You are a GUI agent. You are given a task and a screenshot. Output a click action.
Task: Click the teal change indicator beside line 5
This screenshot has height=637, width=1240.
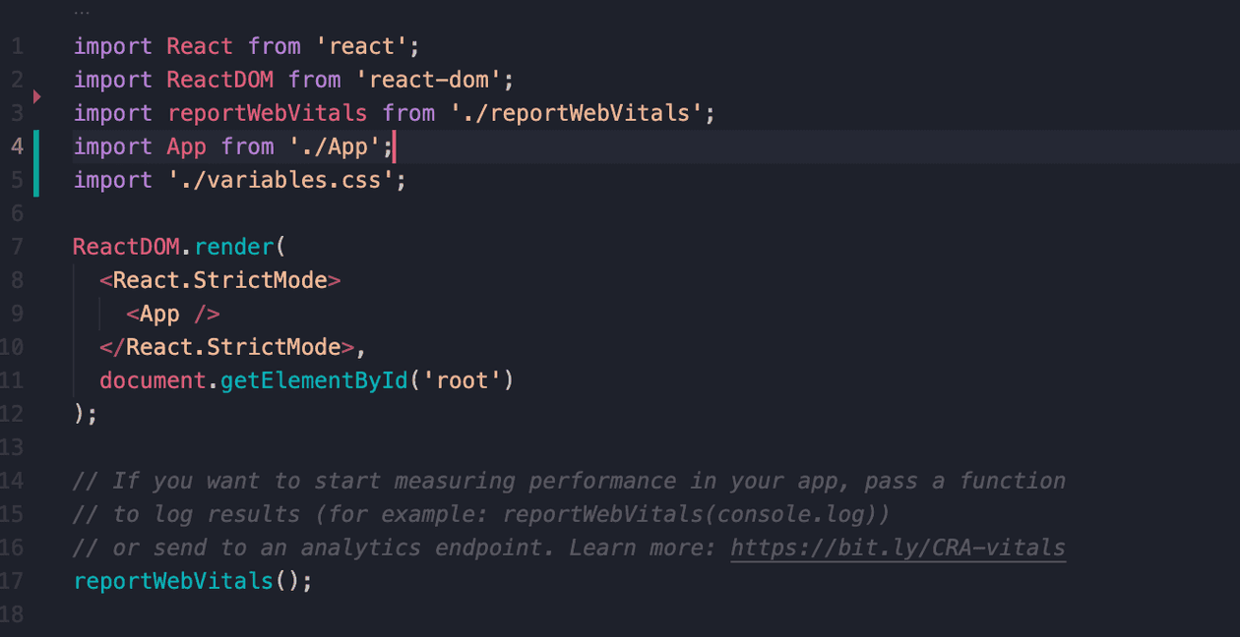click(x=36, y=179)
